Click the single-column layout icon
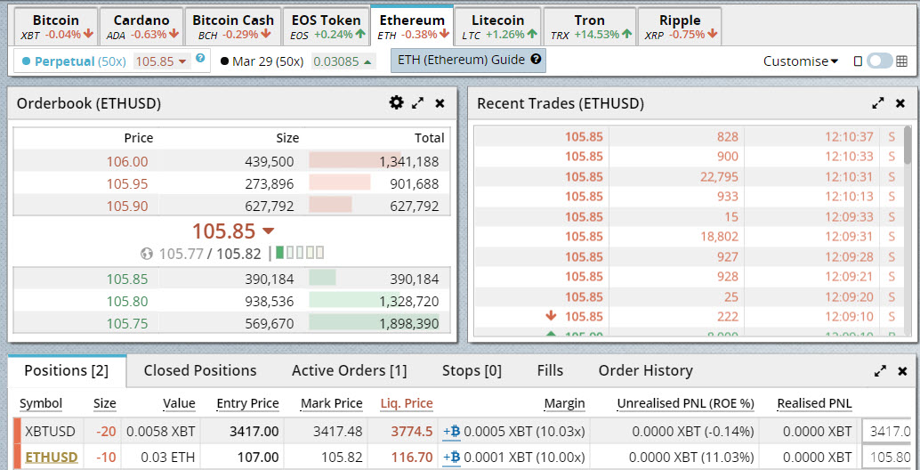Screen dimensions: 920x470 pos(858,61)
